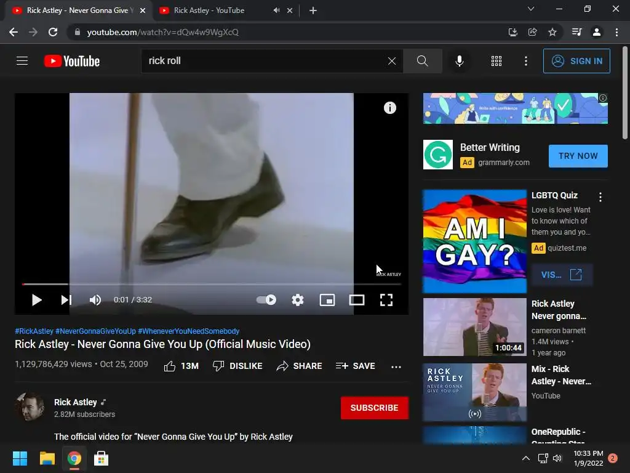Reload the page

tap(53, 32)
